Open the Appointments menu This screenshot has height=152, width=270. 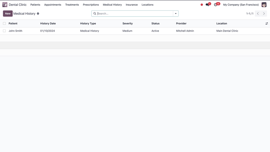53,5
